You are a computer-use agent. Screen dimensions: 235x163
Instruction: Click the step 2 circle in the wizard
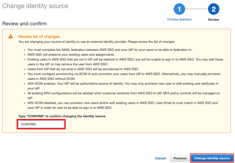tap(214, 9)
